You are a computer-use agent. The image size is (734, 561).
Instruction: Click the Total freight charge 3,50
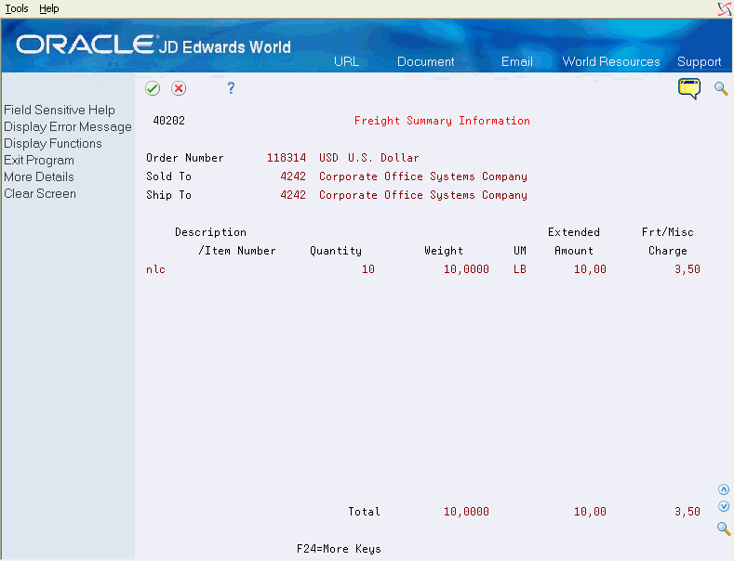pyautogui.click(x=687, y=512)
